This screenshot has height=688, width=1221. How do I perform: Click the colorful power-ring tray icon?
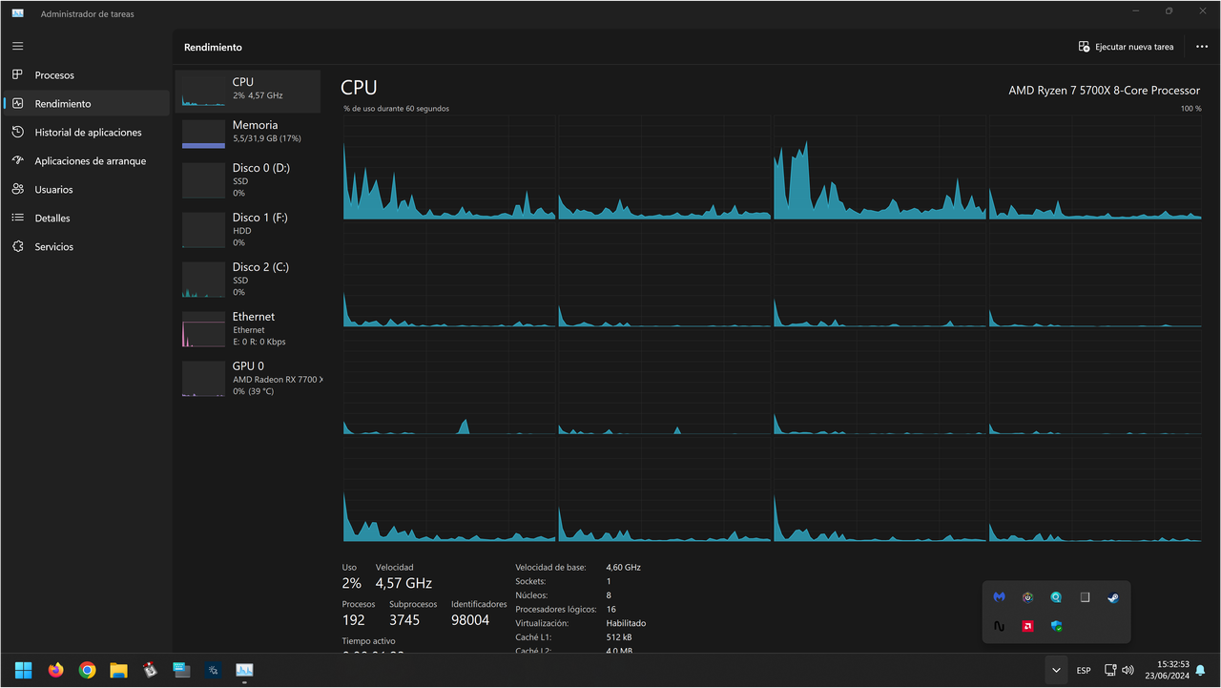click(x=1027, y=597)
